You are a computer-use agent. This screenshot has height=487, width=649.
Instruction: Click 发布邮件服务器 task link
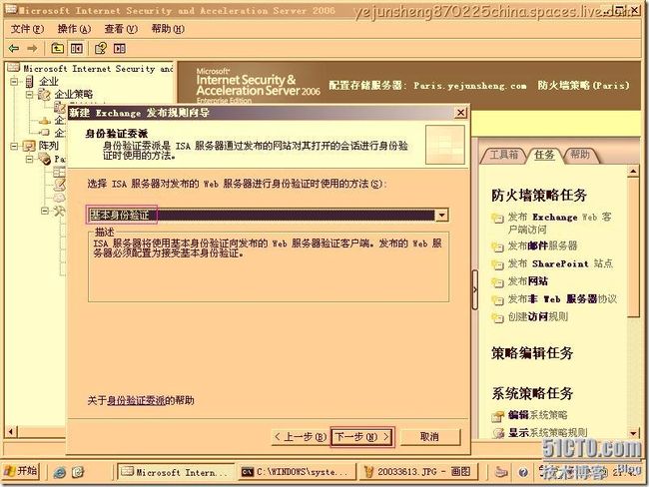(542, 245)
